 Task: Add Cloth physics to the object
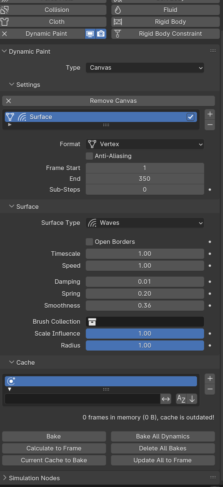coord(56,22)
